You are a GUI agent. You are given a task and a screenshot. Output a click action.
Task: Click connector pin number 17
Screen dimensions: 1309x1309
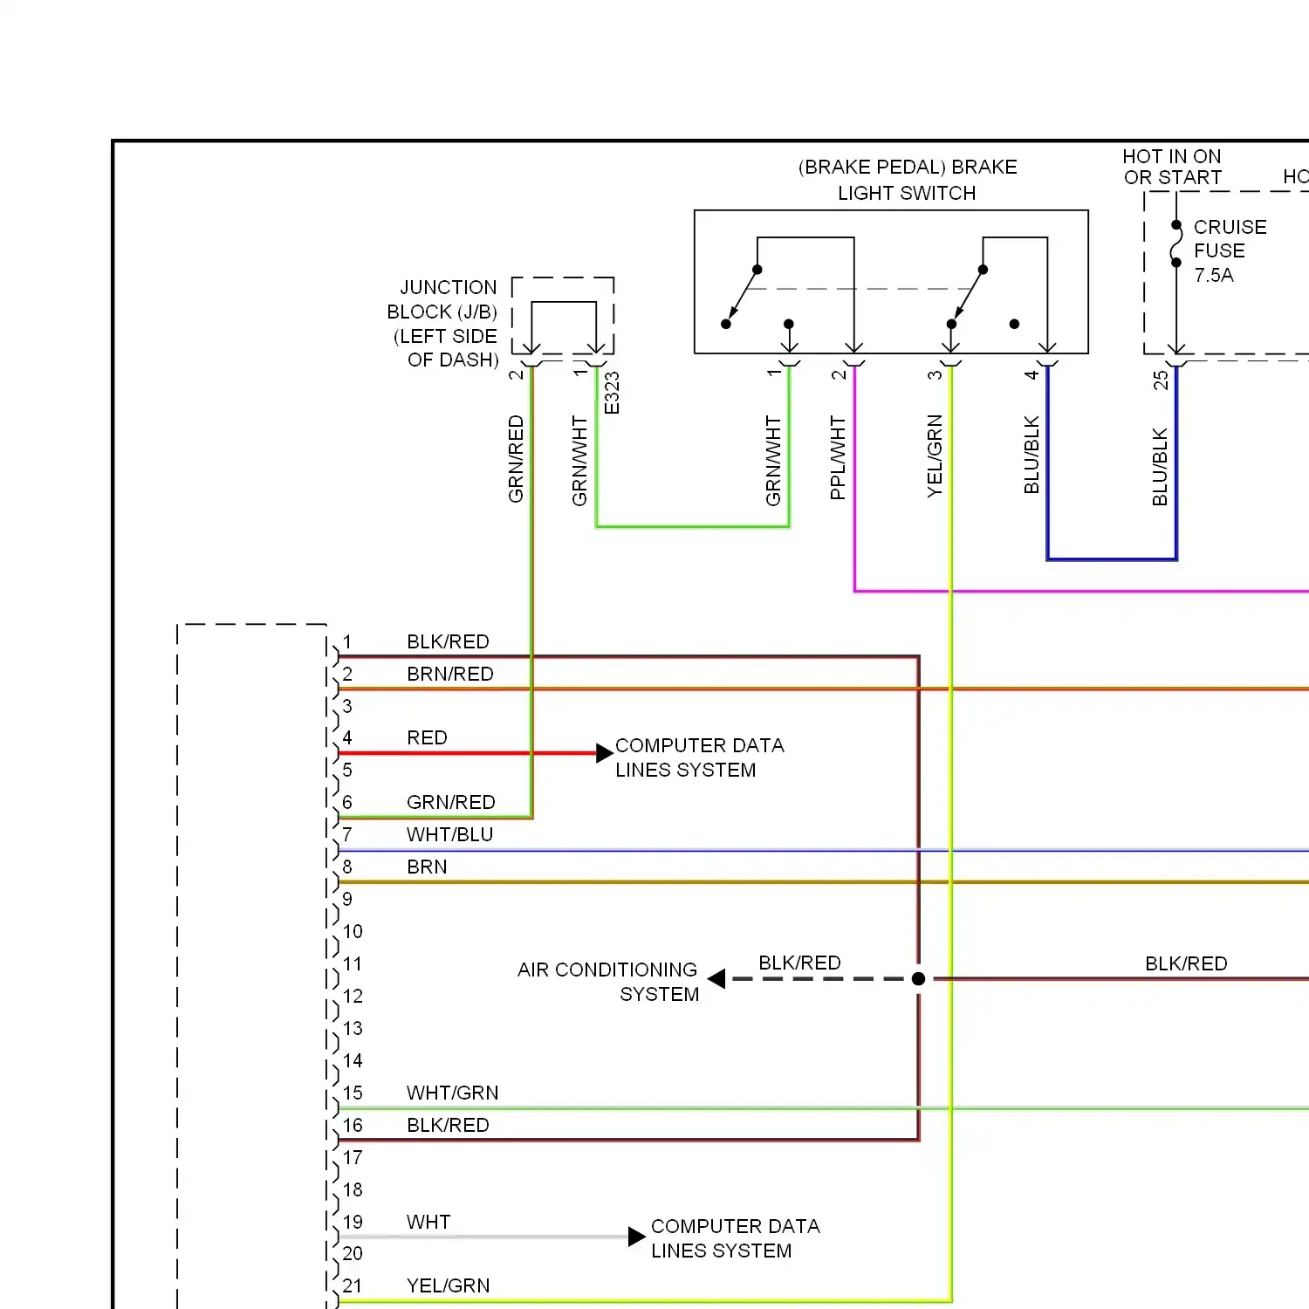click(353, 1157)
